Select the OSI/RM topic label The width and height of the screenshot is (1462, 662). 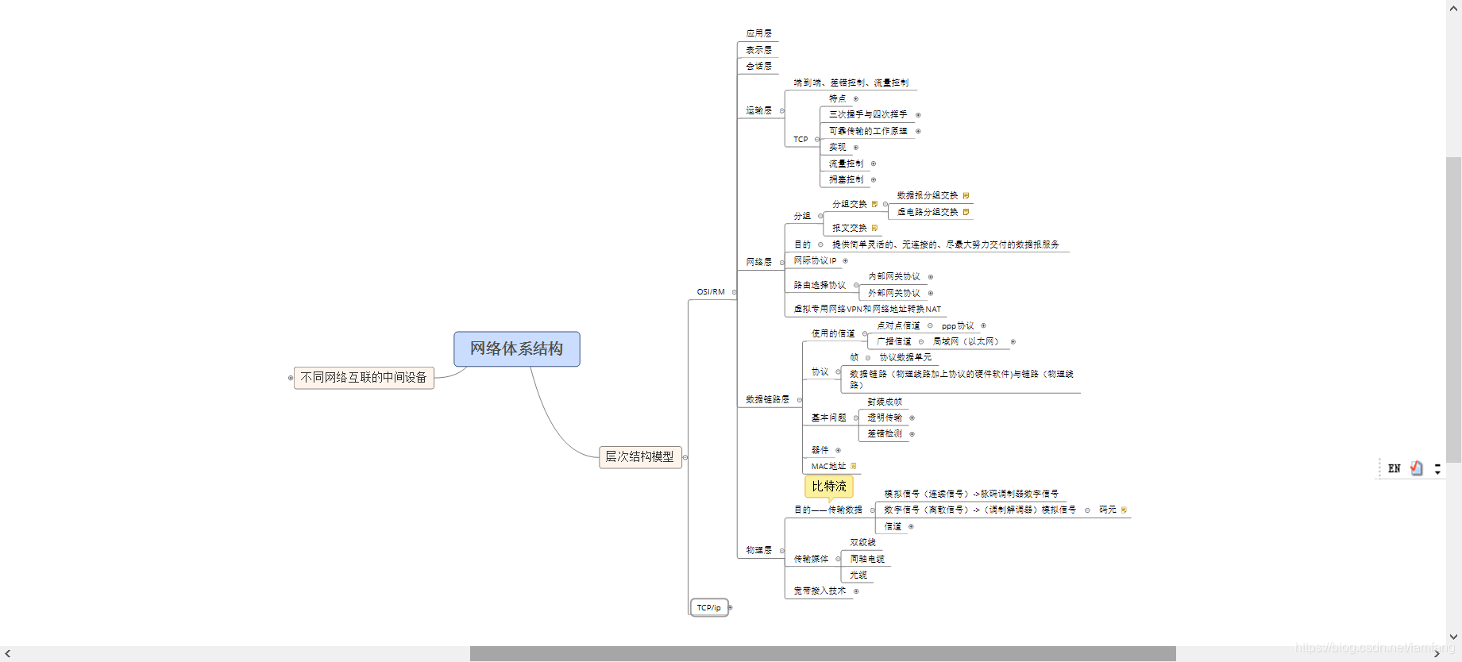point(711,292)
